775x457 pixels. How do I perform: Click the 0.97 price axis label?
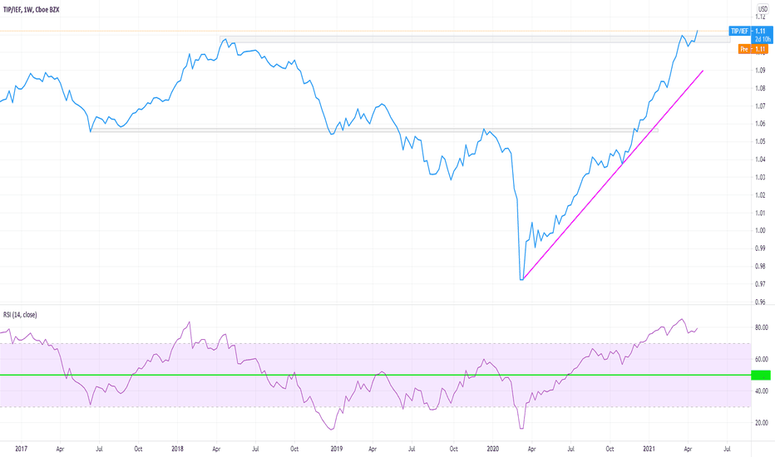coord(760,283)
